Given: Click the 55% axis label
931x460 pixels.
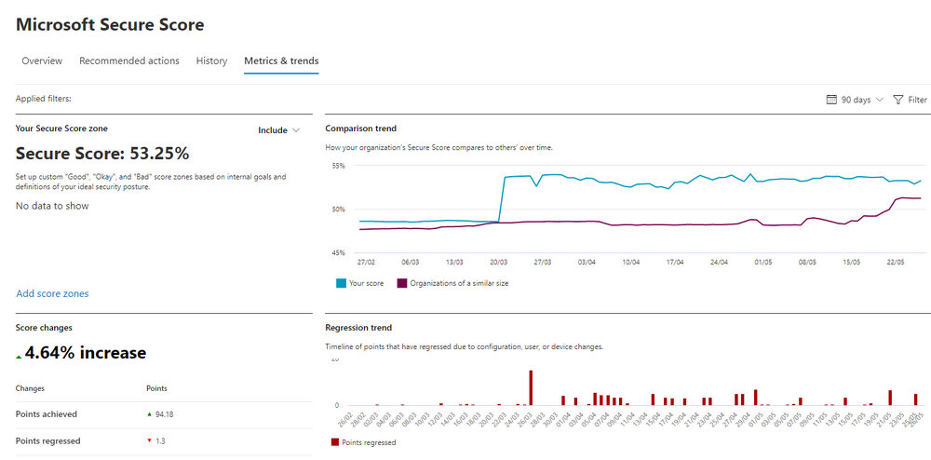Looking at the screenshot, I should point(339,166).
